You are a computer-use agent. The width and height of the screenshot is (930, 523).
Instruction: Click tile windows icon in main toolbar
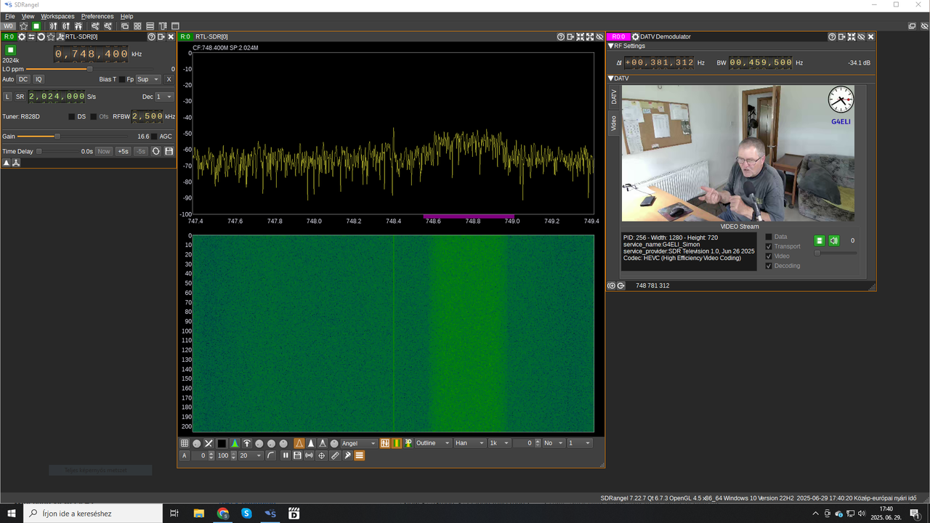137,26
